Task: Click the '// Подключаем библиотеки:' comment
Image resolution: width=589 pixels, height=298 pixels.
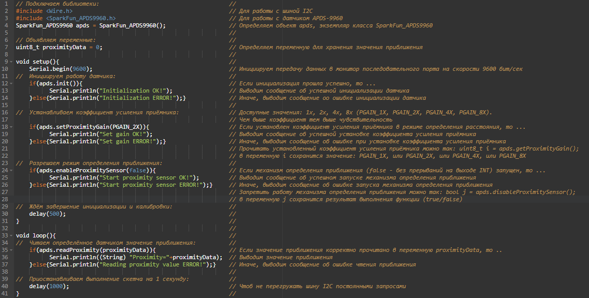Action: (x=58, y=4)
